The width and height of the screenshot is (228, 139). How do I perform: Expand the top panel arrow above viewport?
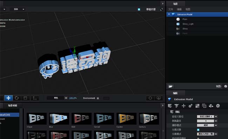pos(163,3)
